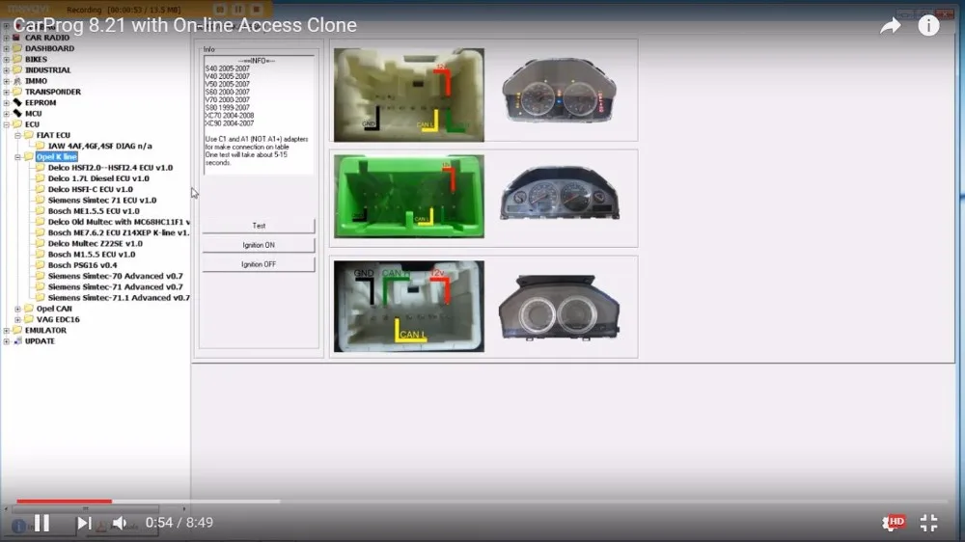The width and height of the screenshot is (965, 542).
Task: Open Siemens Simtec-70 Advanced v0.7
Action: pyautogui.click(x=115, y=276)
